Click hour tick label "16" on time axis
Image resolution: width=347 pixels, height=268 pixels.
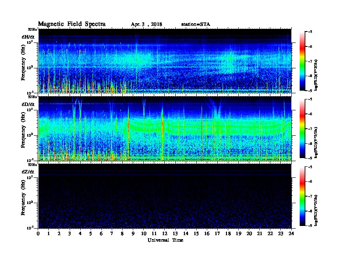207,234
